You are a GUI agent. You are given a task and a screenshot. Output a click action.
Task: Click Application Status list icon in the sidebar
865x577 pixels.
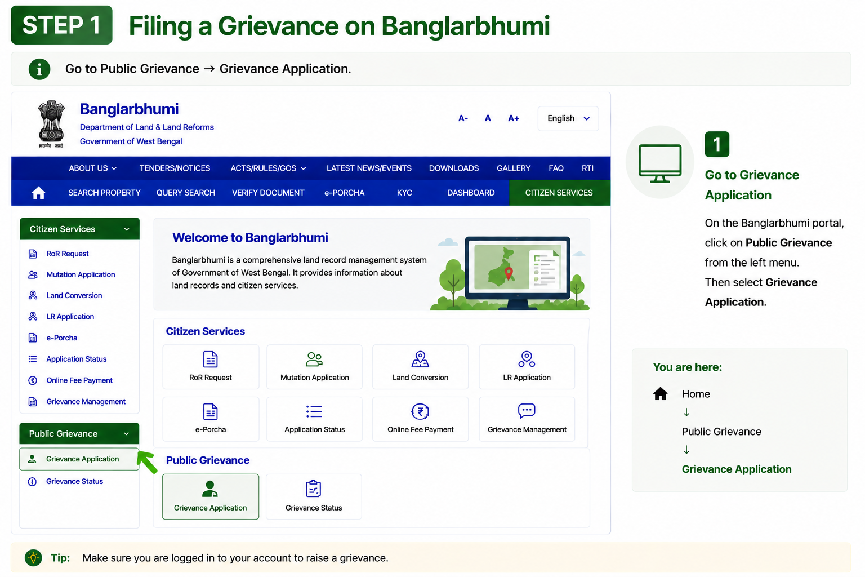(33, 359)
